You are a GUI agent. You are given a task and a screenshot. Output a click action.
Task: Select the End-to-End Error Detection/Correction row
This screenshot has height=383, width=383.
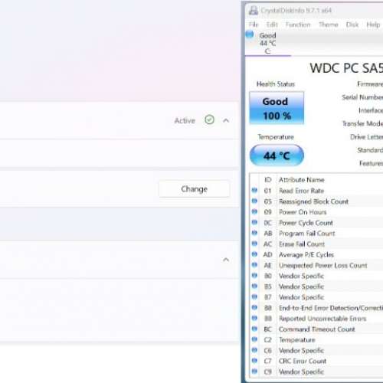pos(316,308)
